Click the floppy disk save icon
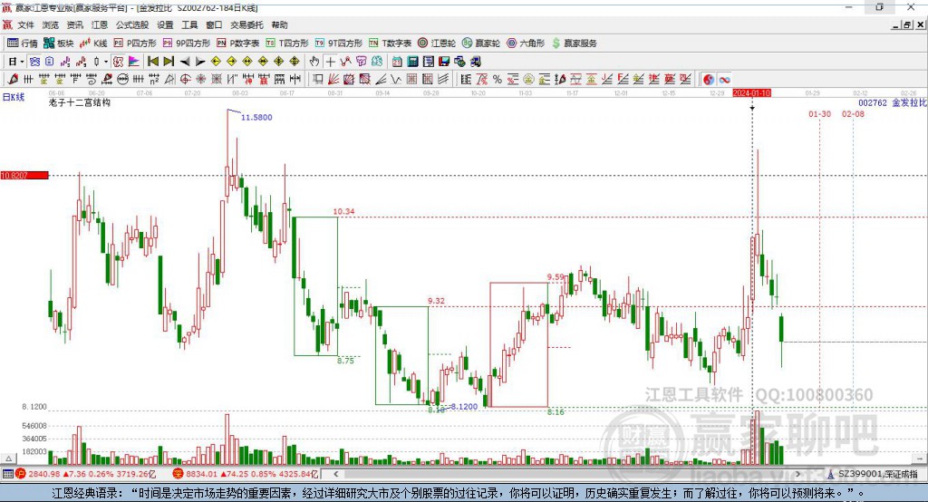The height and width of the screenshot is (502, 928). pyautogui.click(x=444, y=61)
